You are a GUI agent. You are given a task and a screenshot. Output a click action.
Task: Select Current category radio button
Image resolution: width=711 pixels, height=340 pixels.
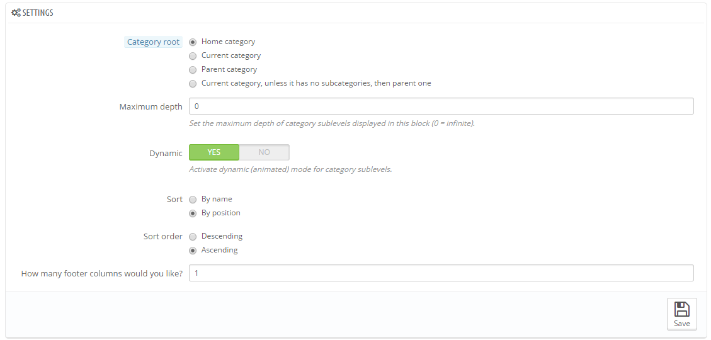193,56
